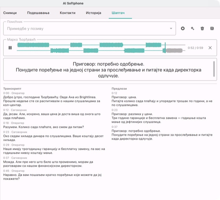The height and width of the screenshot is (200, 220).
Task: Click the 0:37 suggestion timestamp in Предлози
Action: (114, 127)
